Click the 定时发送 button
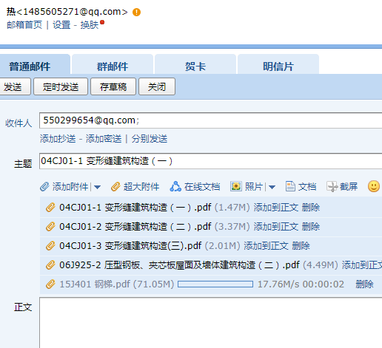 click(61, 86)
